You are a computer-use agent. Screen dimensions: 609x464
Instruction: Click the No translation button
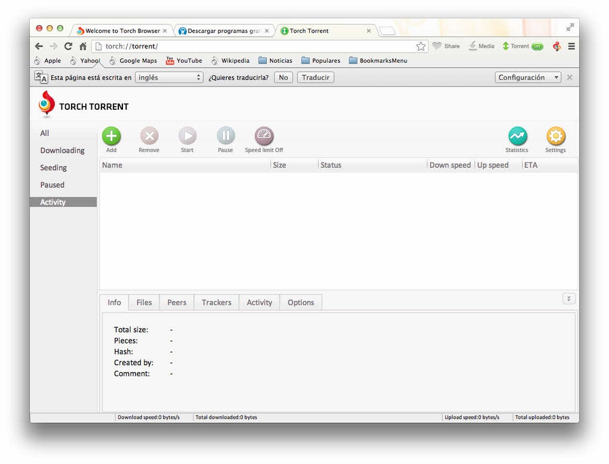tap(283, 77)
